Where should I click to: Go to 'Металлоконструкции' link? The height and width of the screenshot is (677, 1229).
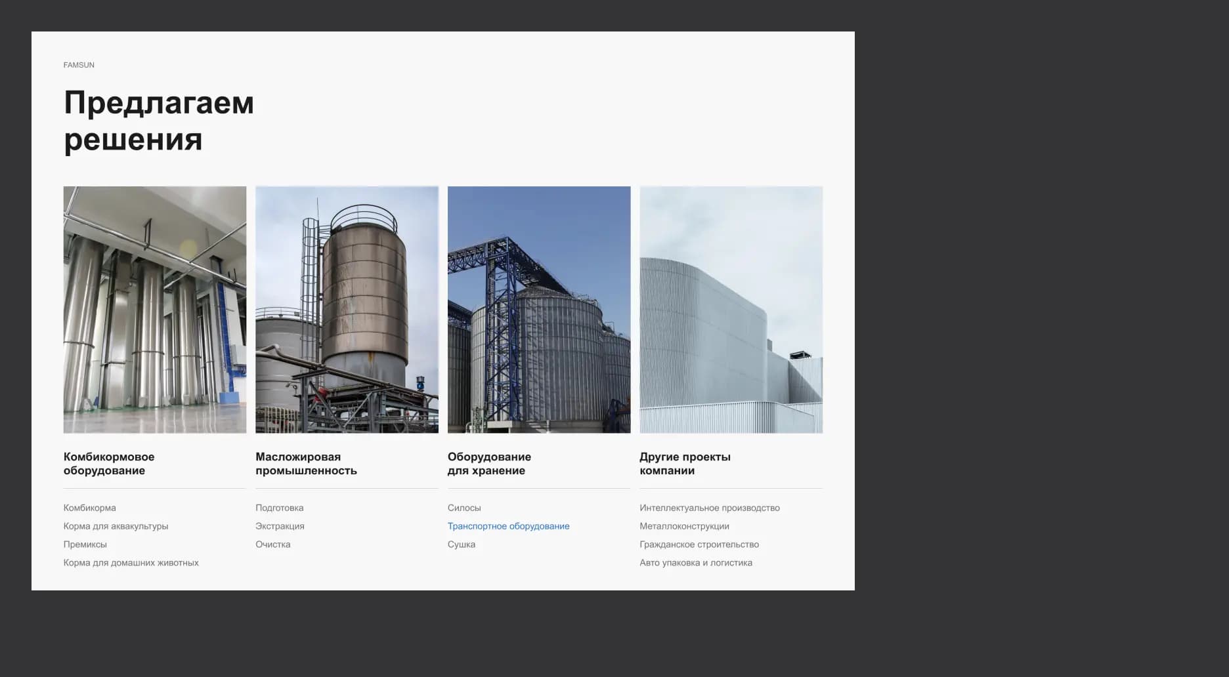[x=685, y=526]
